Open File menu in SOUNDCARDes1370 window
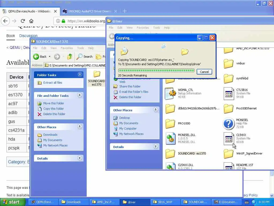Viewport: 274px width, 206px height. [x=35, y=48]
